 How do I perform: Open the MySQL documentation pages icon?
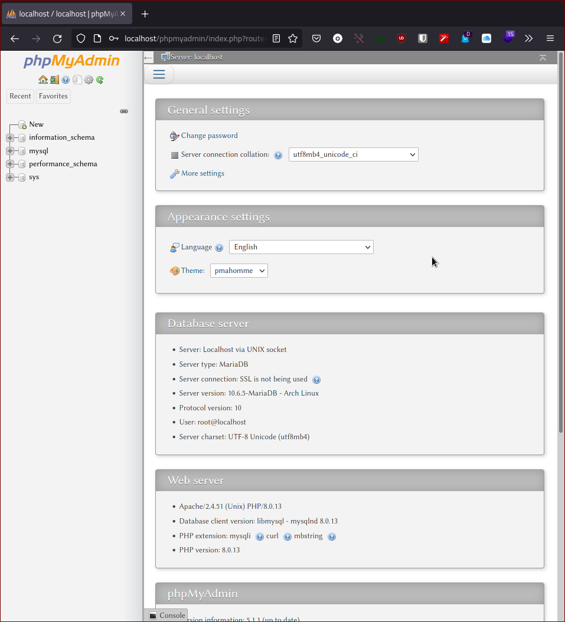77,80
